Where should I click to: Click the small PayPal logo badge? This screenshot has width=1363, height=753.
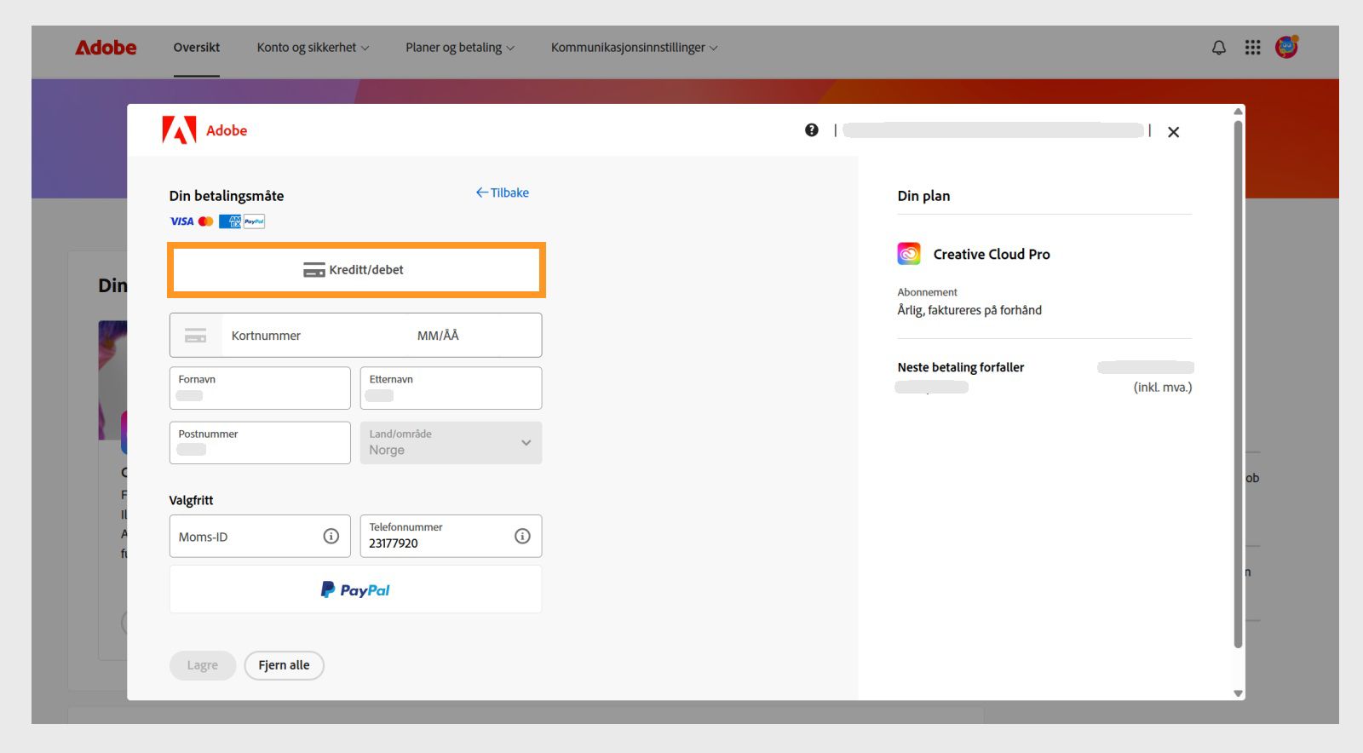tap(254, 221)
